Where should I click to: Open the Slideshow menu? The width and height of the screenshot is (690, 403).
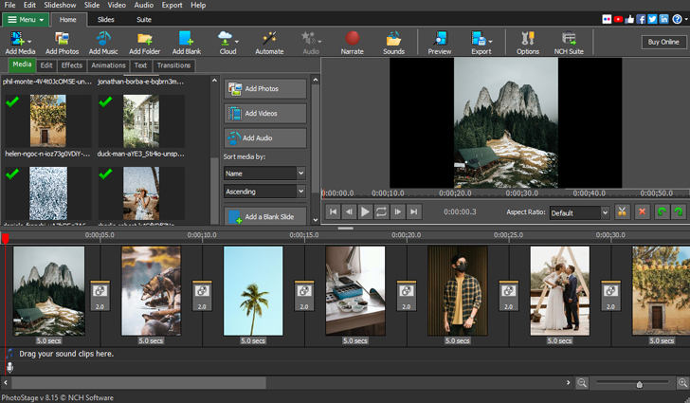coord(60,5)
